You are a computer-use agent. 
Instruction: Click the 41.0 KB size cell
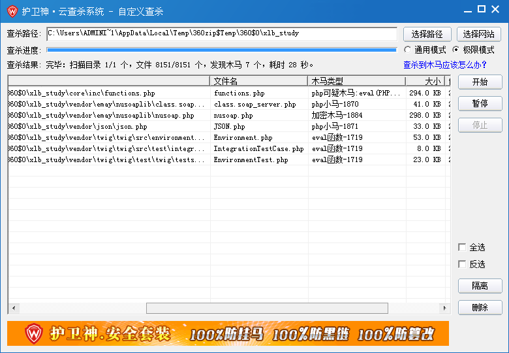pyautogui.click(x=425, y=105)
